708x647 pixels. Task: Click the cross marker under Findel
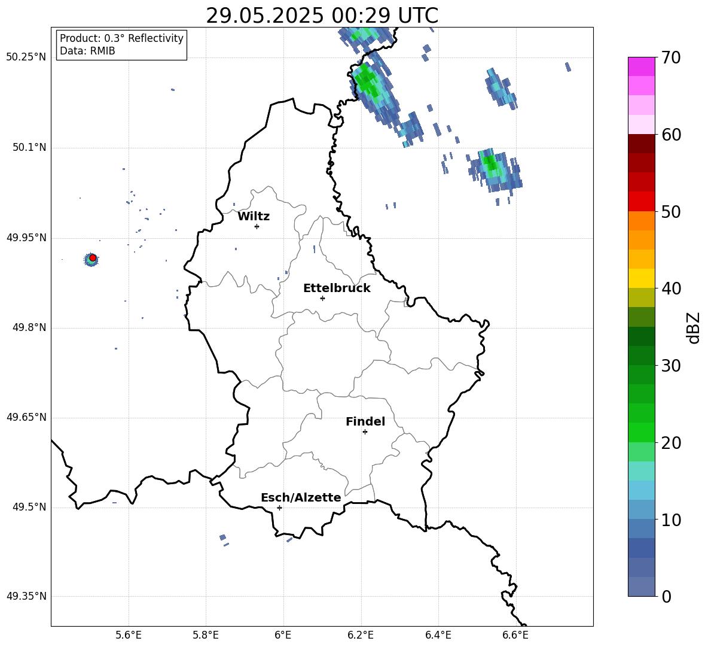click(365, 432)
